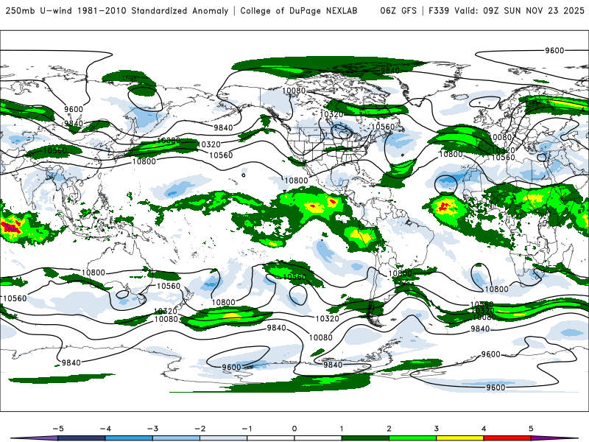The width and height of the screenshot is (589, 442).
Task: Select the dark green 1 to 2 colorbar segment
Action: (x=365, y=438)
